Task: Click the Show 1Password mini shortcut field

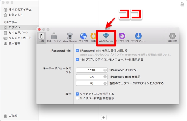Action: click(x=91, y=77)
